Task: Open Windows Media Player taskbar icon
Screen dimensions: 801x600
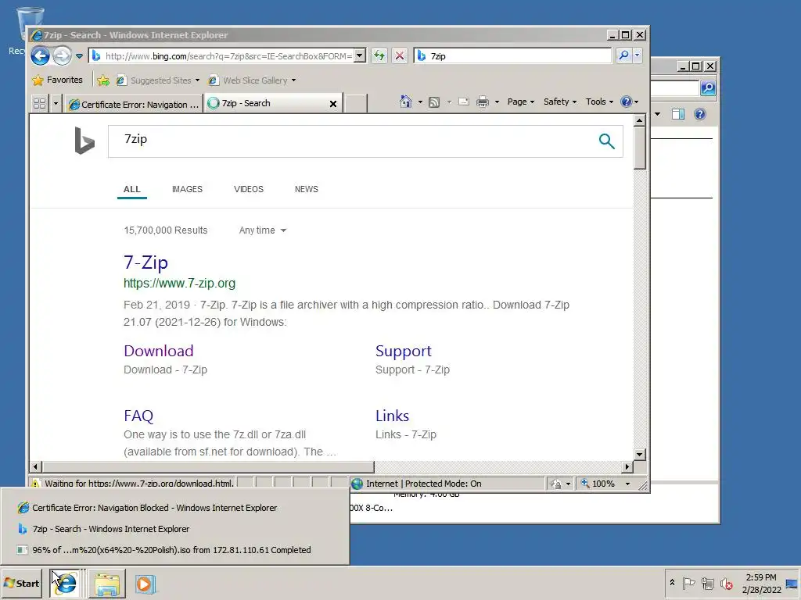Action: click(x=145, y=584)
